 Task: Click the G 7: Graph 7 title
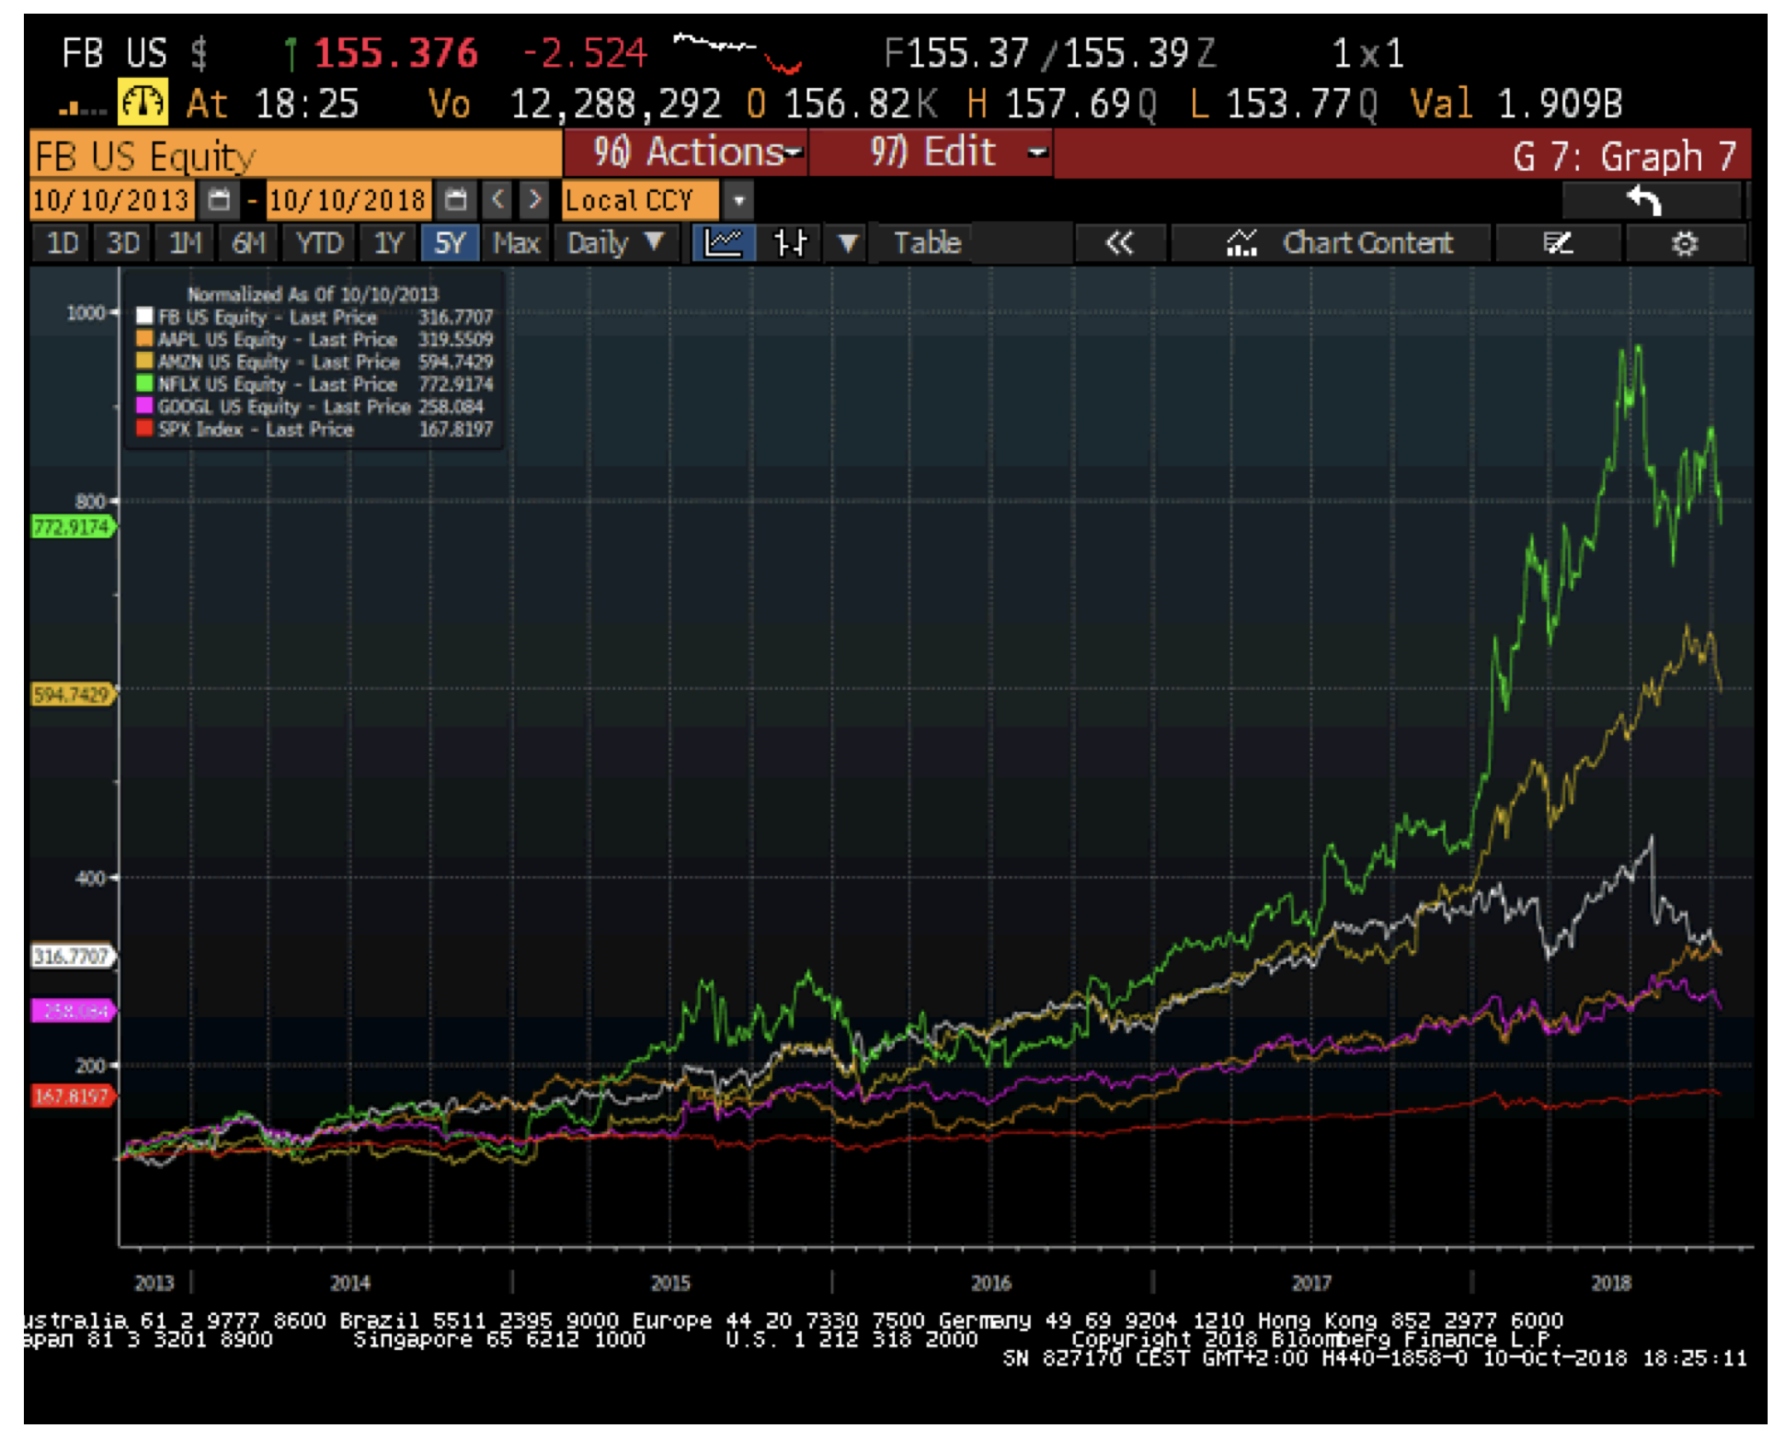pyautogui.click(x=1625, y=156)
